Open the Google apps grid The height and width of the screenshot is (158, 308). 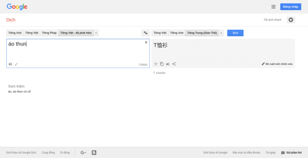(x=273, y=7)
